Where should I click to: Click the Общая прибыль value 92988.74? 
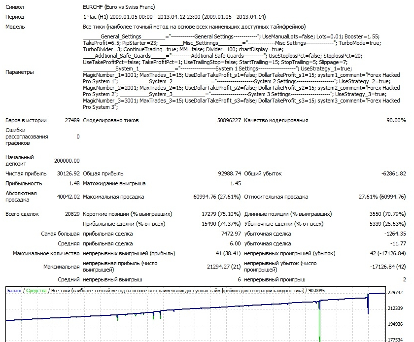click(x=229, y=173)
